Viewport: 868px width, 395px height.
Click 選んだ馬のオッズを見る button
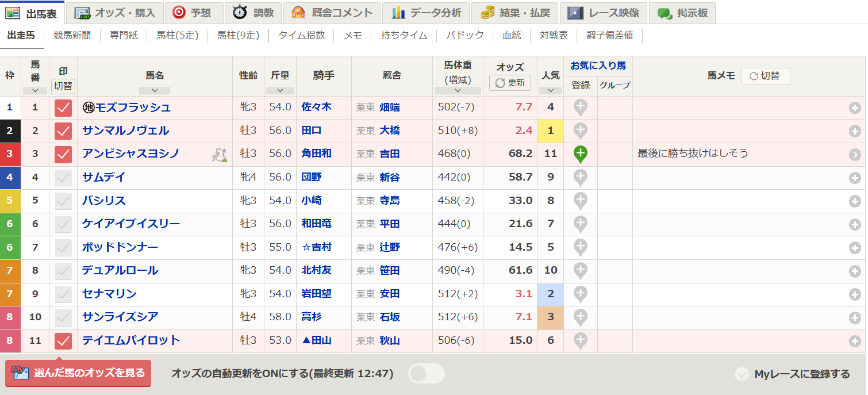click(78, 373)
